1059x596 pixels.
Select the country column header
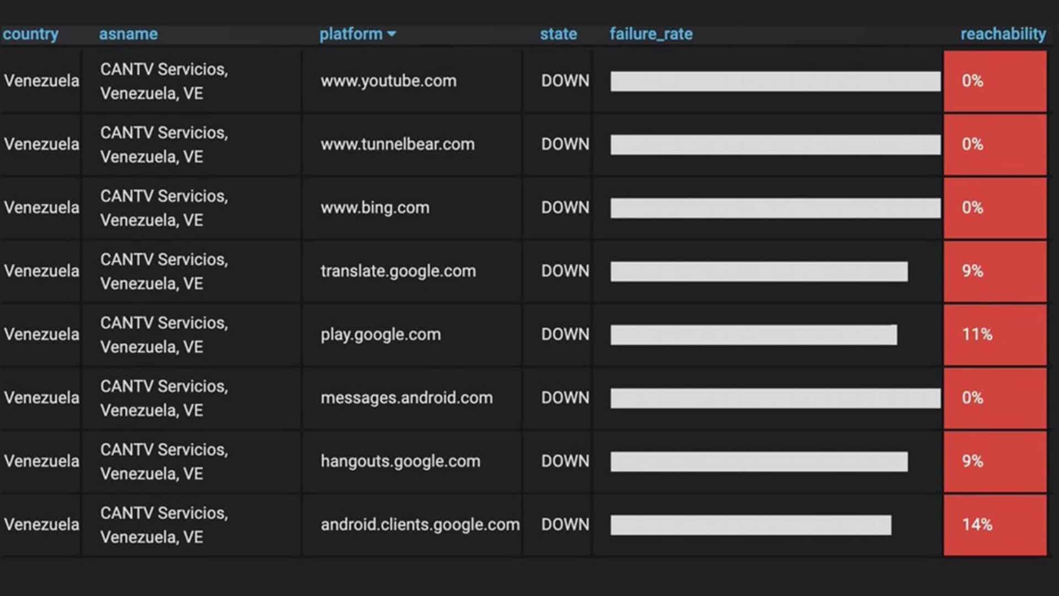(x=29, y=33)
